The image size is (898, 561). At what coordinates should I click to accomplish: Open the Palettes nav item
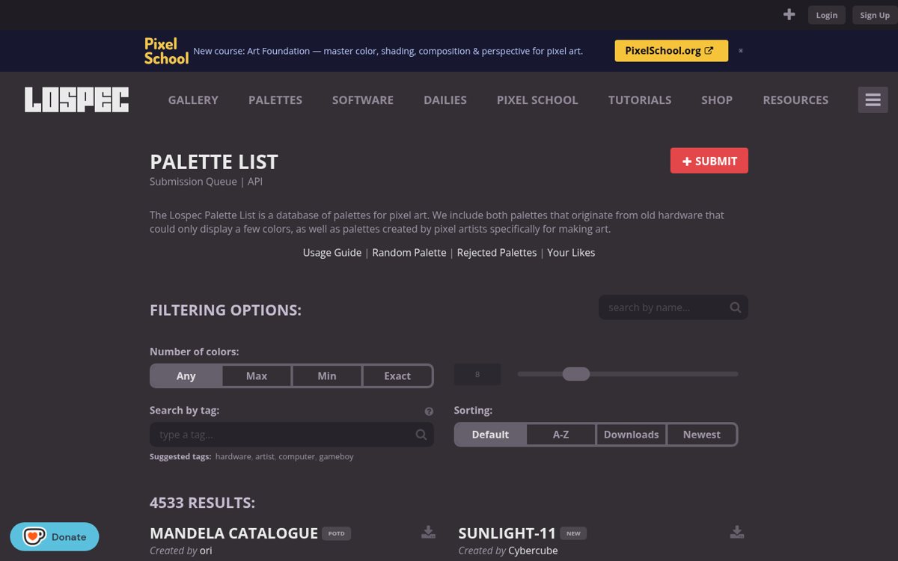pos(275,100)
